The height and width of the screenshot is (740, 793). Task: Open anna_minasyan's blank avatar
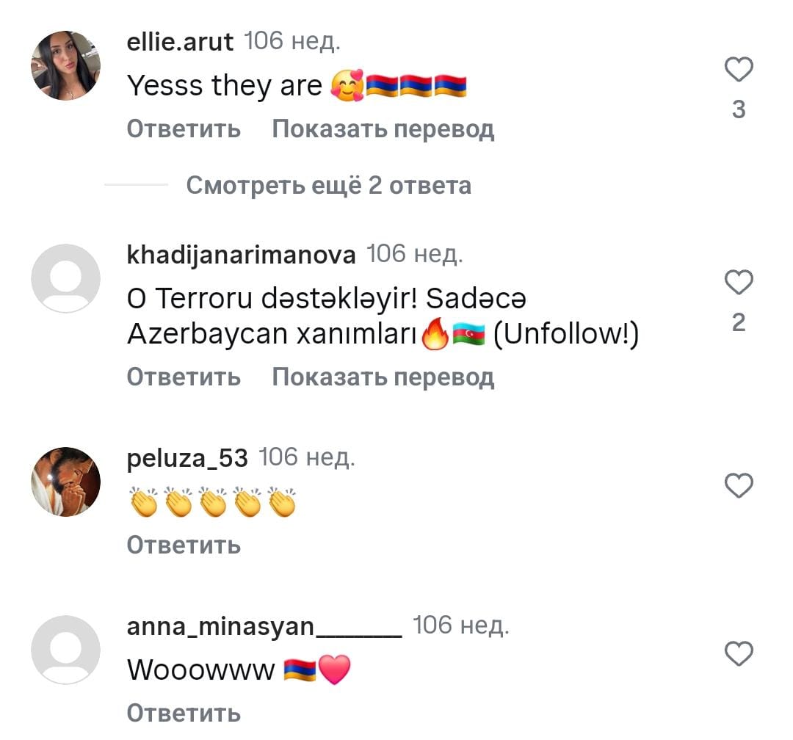pos(66,650)
